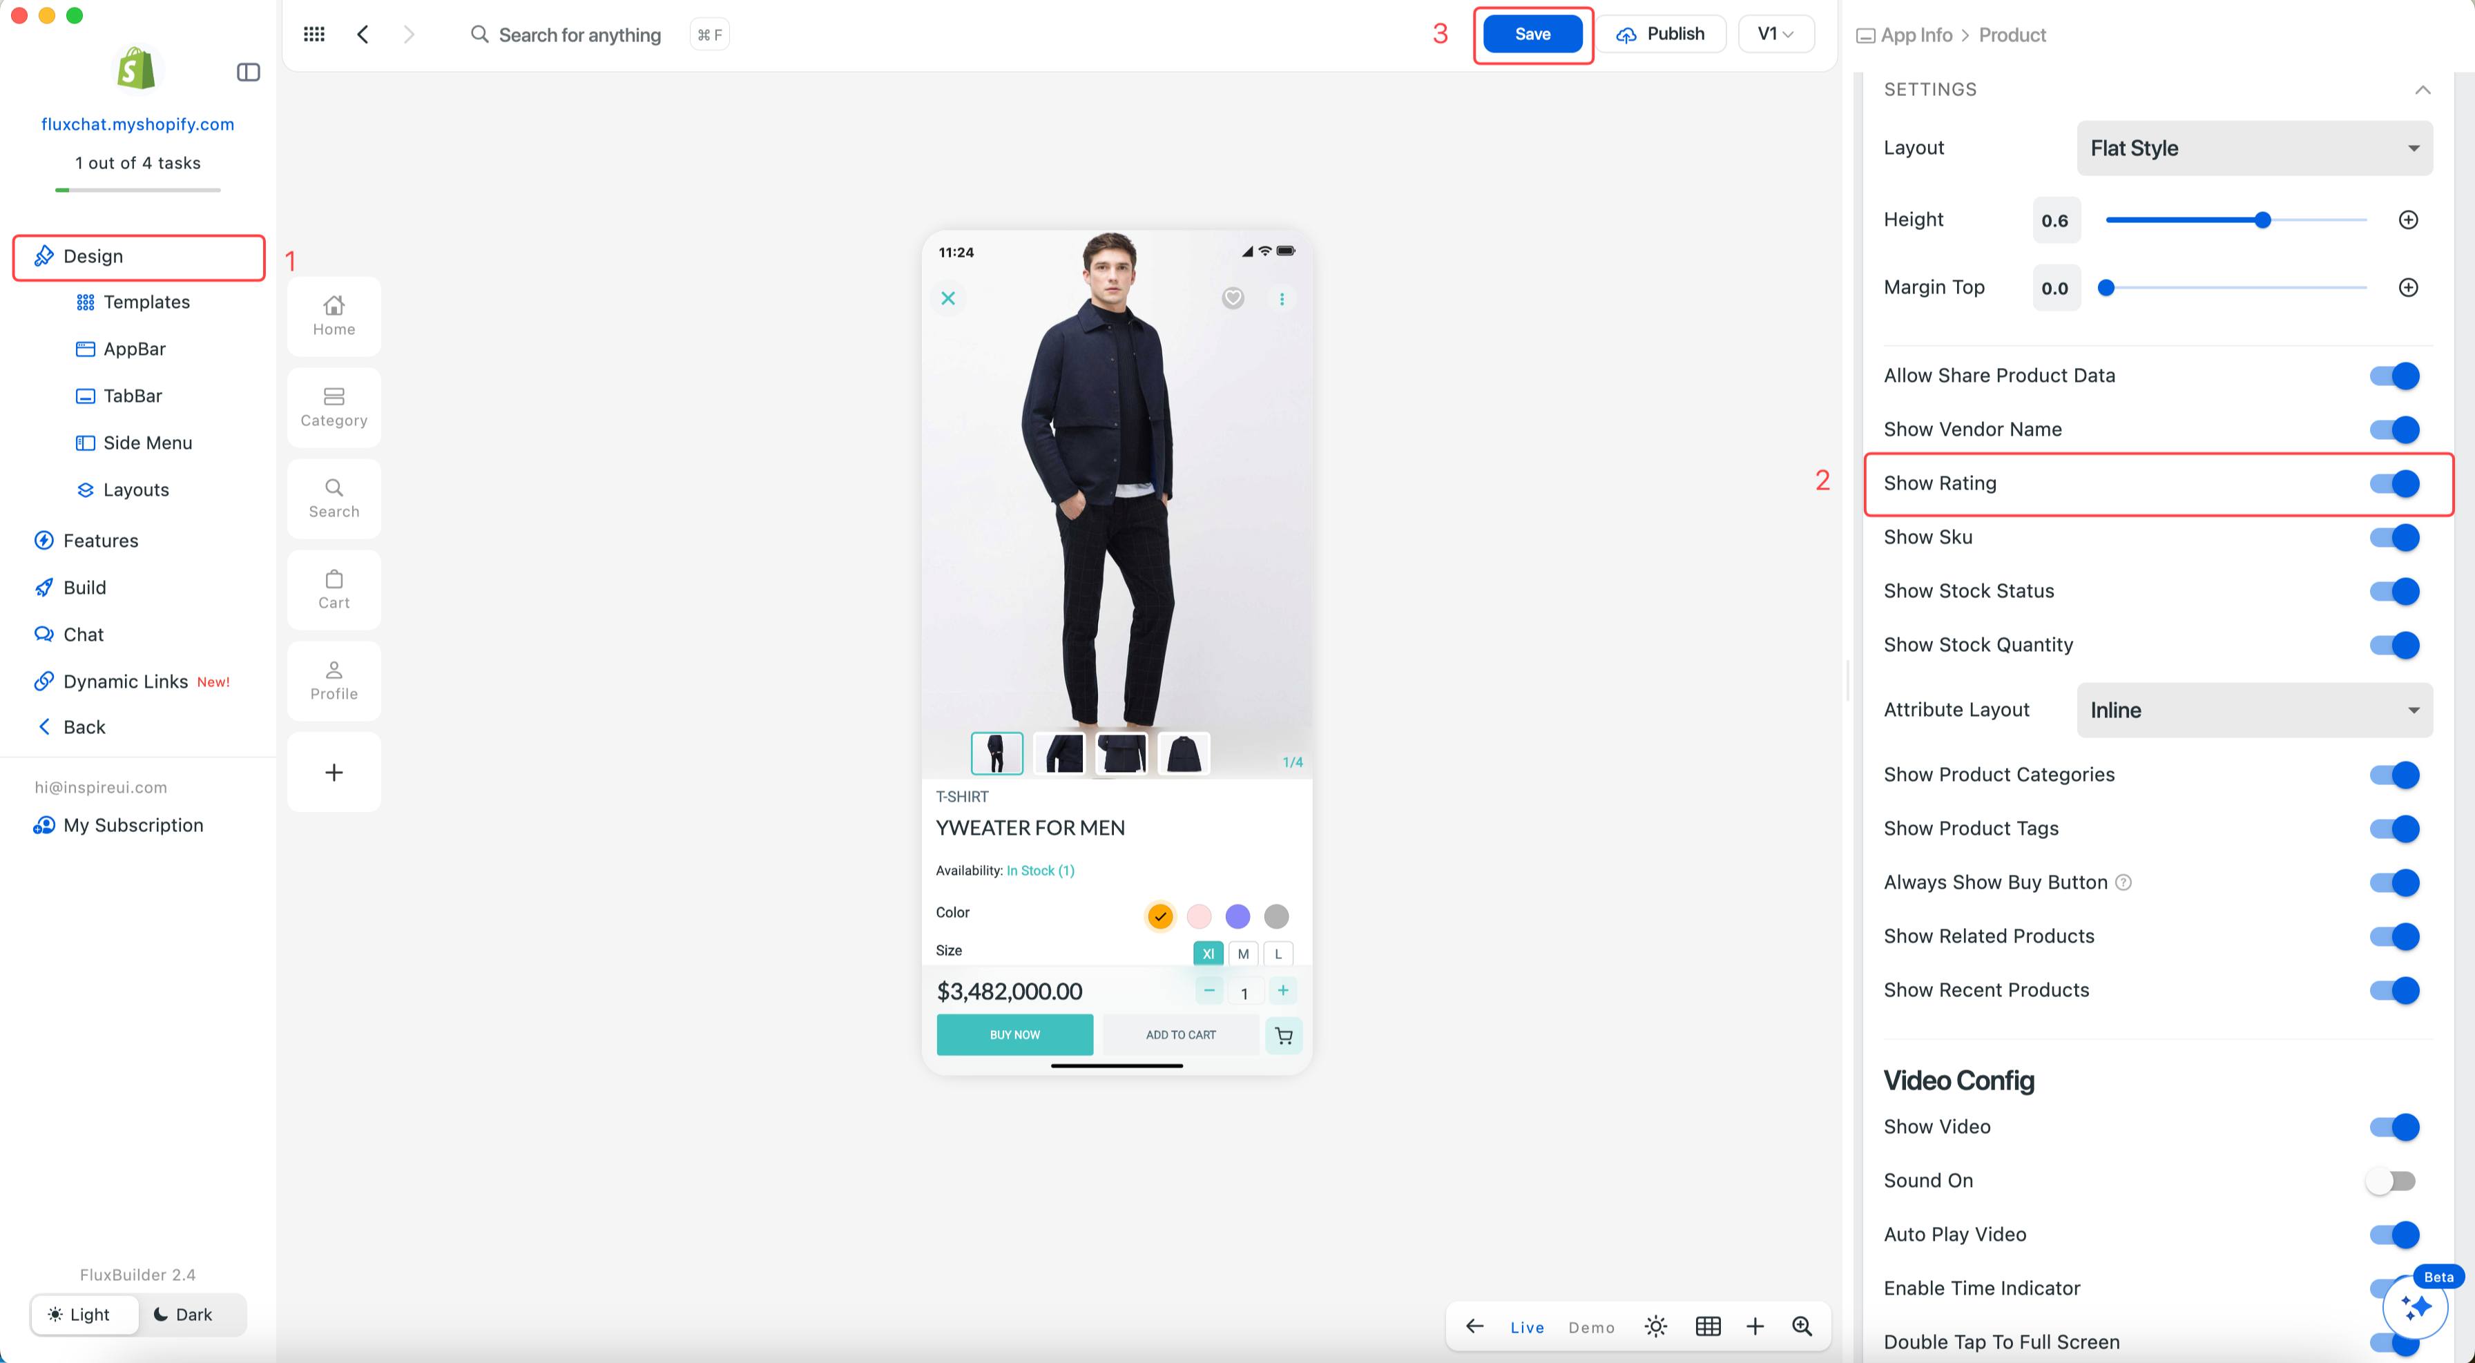Click the Margin Top slider handle

(2106, 287)
